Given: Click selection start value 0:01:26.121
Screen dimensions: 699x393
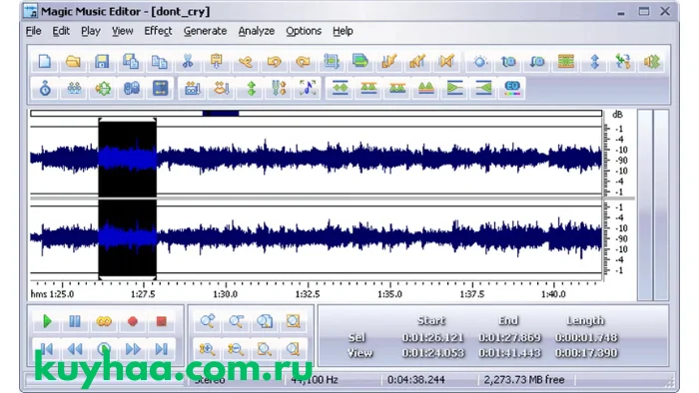Looking at the screenshot, I should coord(432,338).
